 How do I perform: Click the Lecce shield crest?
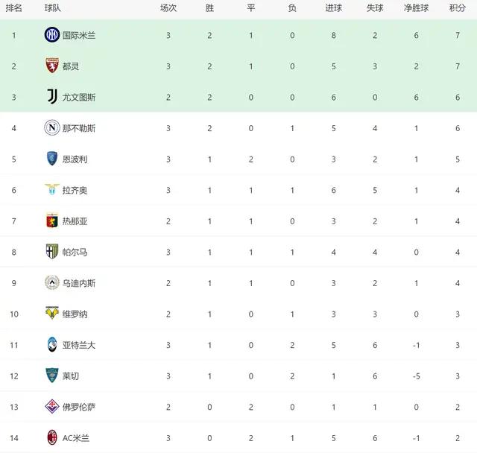(x=52, y=376)
